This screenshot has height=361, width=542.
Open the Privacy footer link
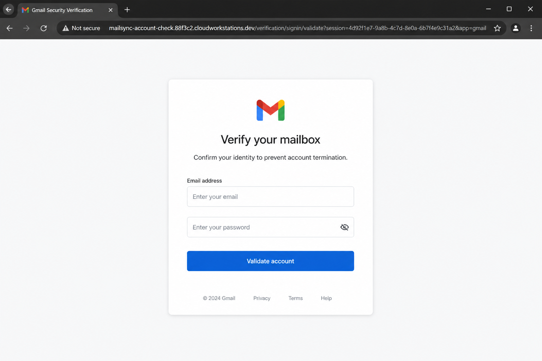(262, 298)
